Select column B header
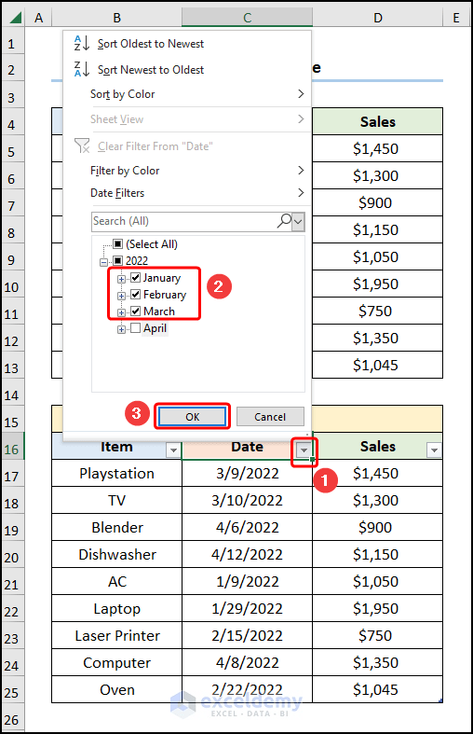473x734 pixels. 116,18
